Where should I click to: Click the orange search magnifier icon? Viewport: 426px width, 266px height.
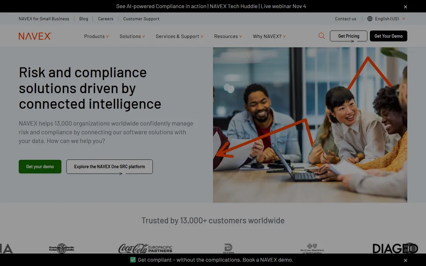pos(322,36)
